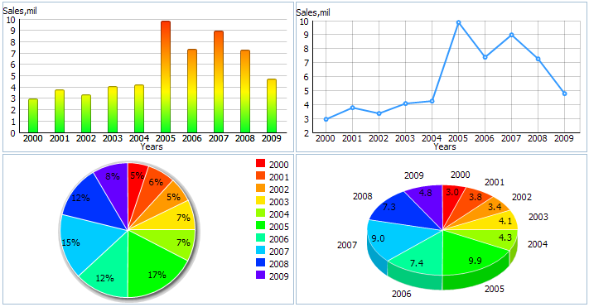Click the 2002 marker on the line chart

[379, 113]
